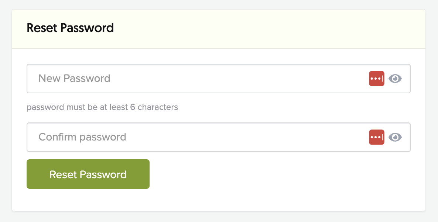Click the gray eye icon in the second field
The width and height of the screenshot is (438, 222).
pos(395,137)
